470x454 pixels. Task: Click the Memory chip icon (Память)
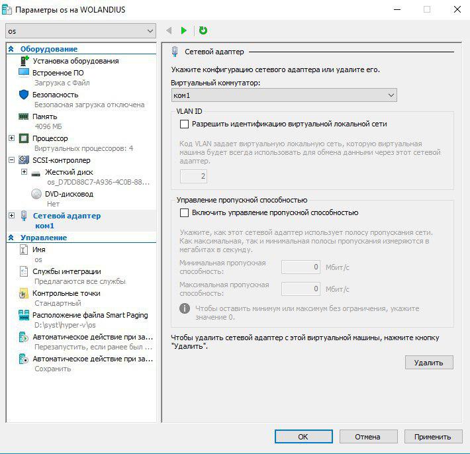click(x=24, y=116)
